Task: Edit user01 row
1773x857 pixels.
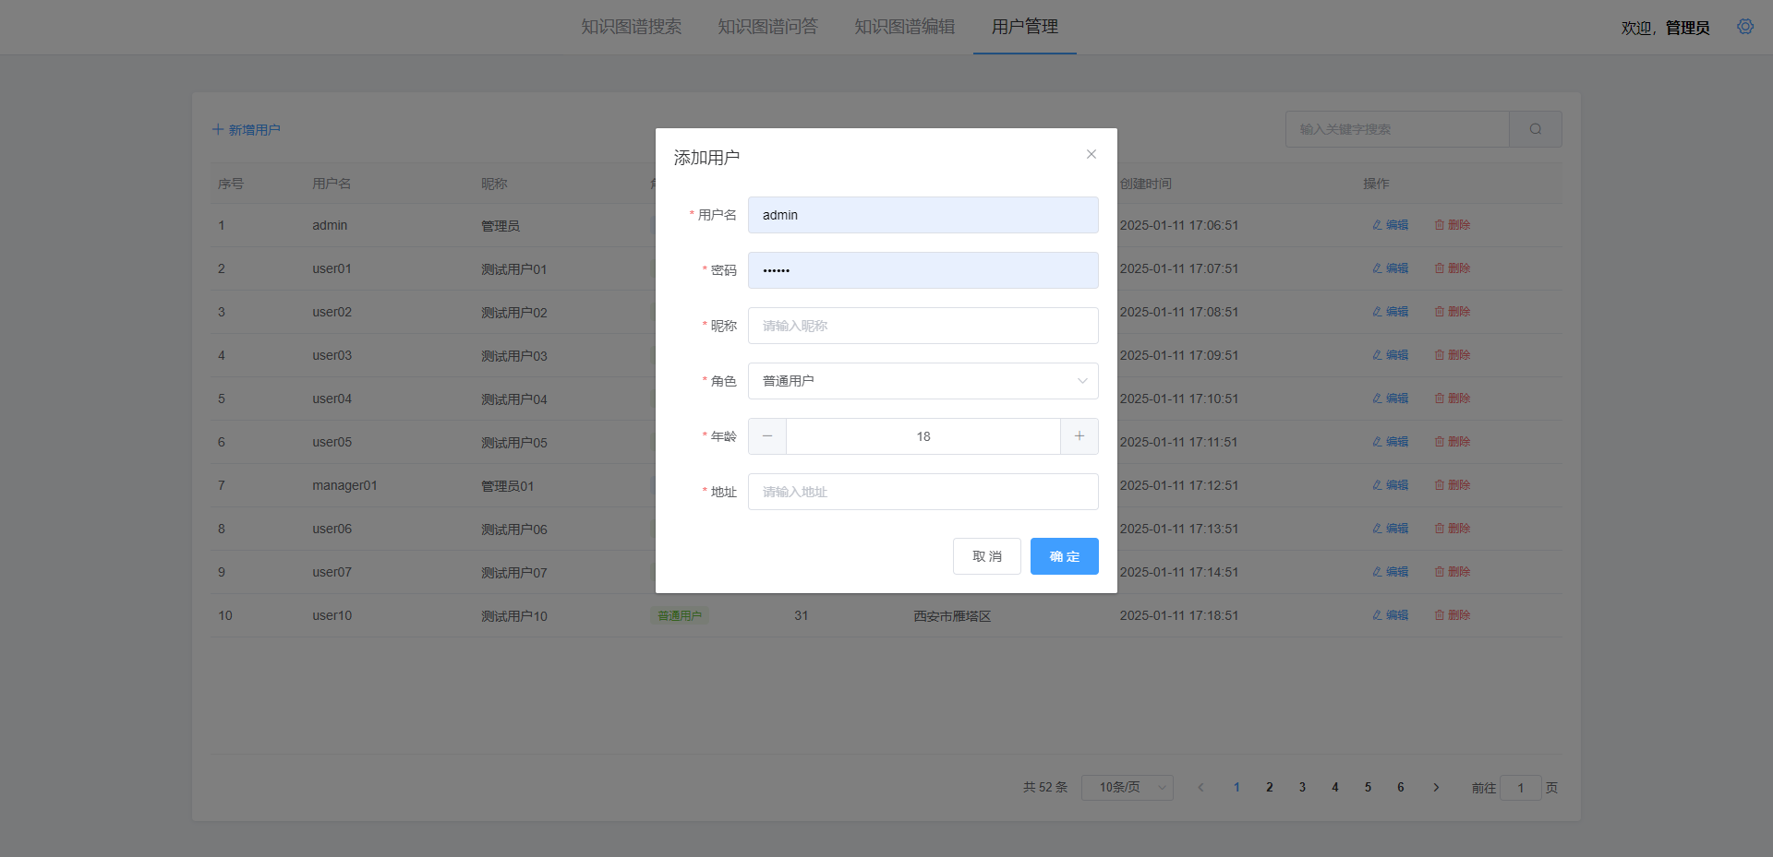Action: pyautogui.click(x=1391, y=268)
